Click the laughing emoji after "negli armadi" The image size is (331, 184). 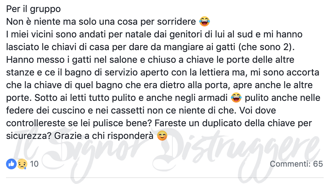point(236,98)
